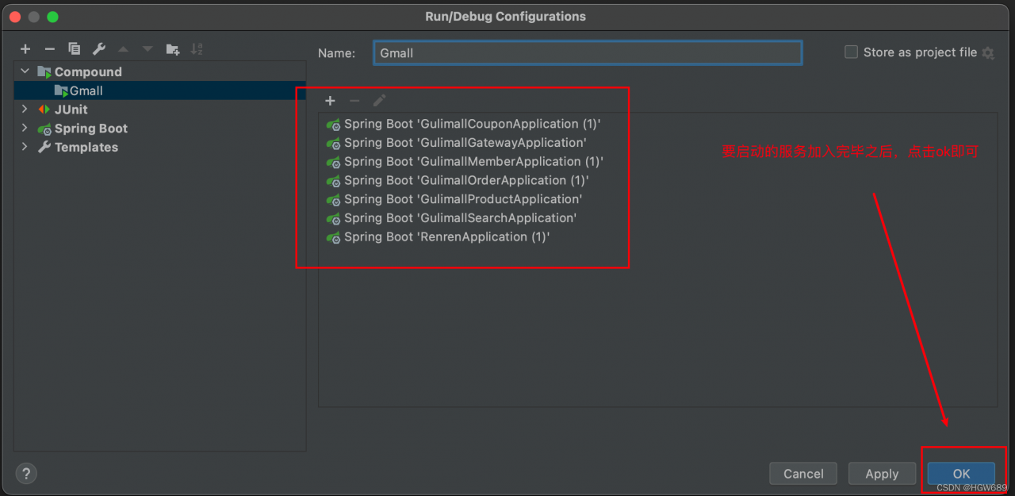Maximize the dialog with the green button
This screenshot has width=1015, height=496.
[52, 17]
